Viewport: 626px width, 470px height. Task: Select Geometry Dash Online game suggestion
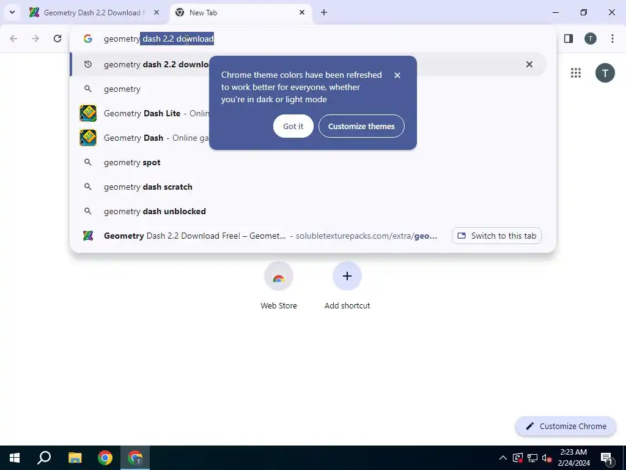click(307, 138)
